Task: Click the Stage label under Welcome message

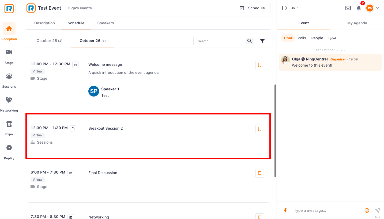Action: point(42,78)
